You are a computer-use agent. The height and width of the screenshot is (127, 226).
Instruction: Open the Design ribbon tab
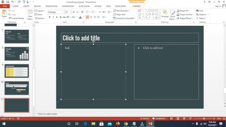pos(37,6)
